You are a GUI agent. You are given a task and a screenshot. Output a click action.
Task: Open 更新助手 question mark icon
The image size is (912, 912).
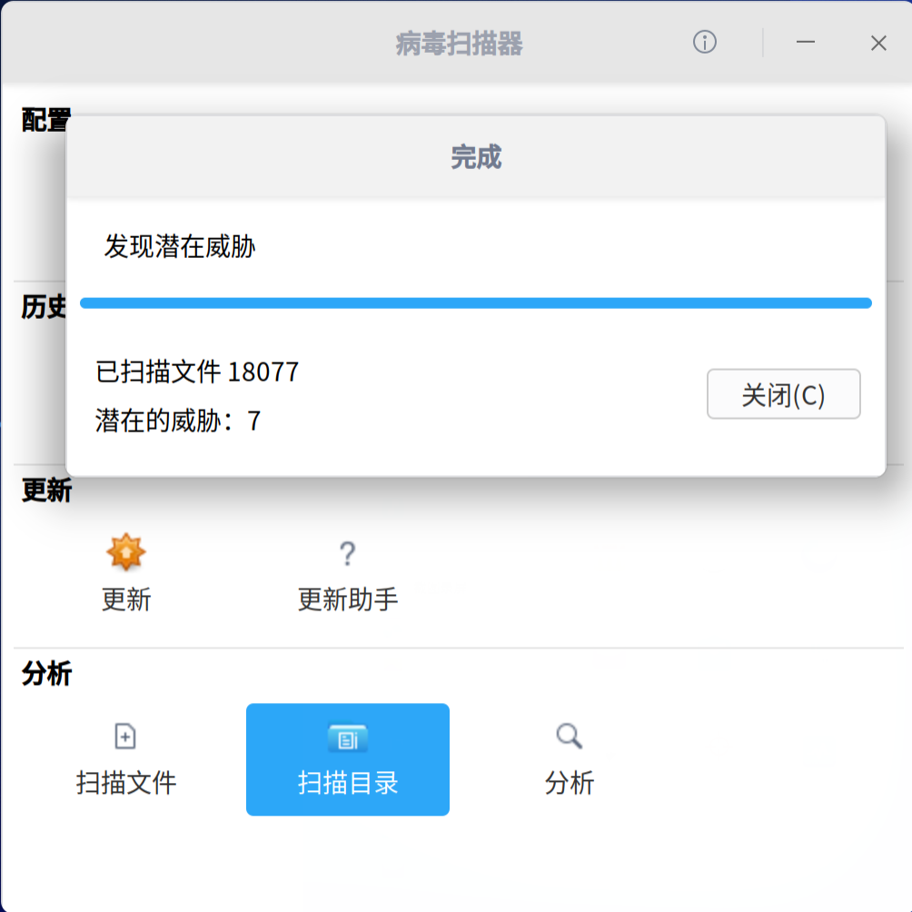(347, 553)
